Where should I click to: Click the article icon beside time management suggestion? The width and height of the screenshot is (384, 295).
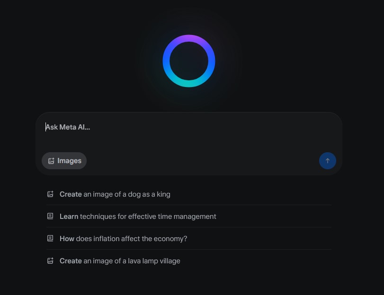pos(50,216)
